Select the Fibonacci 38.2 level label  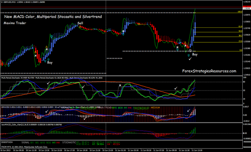pos(240,35)
